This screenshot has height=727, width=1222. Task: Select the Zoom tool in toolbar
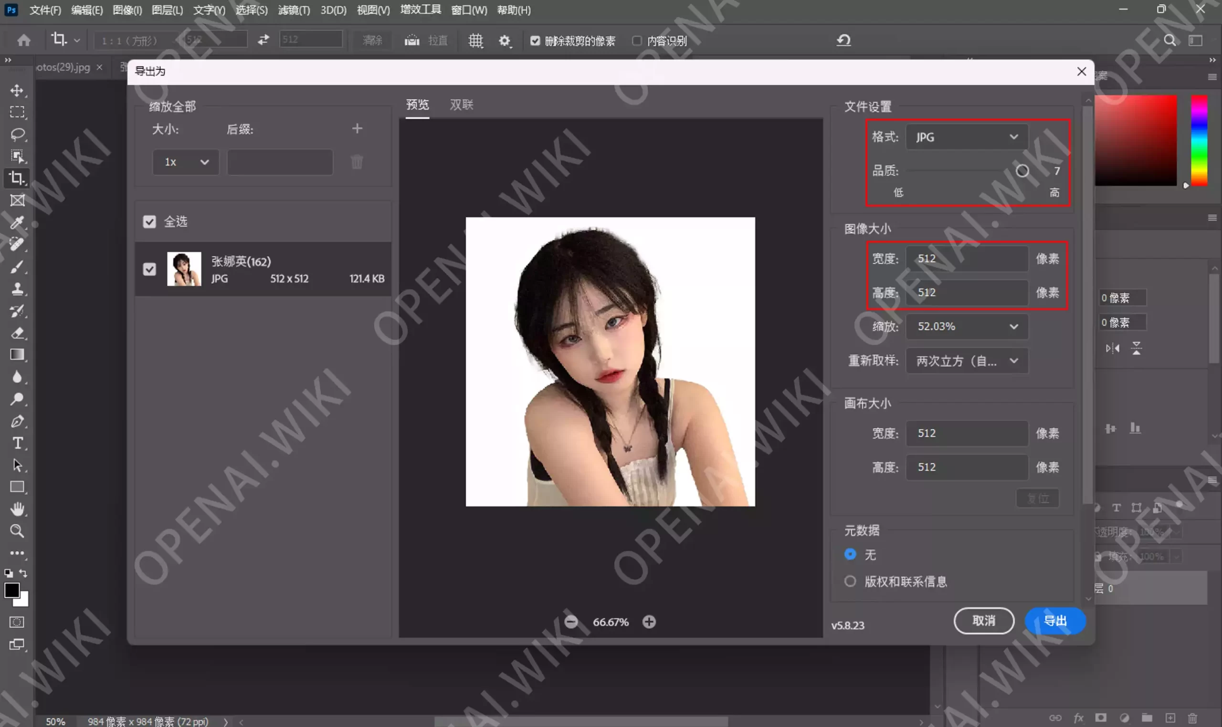[x=17, y=531]
